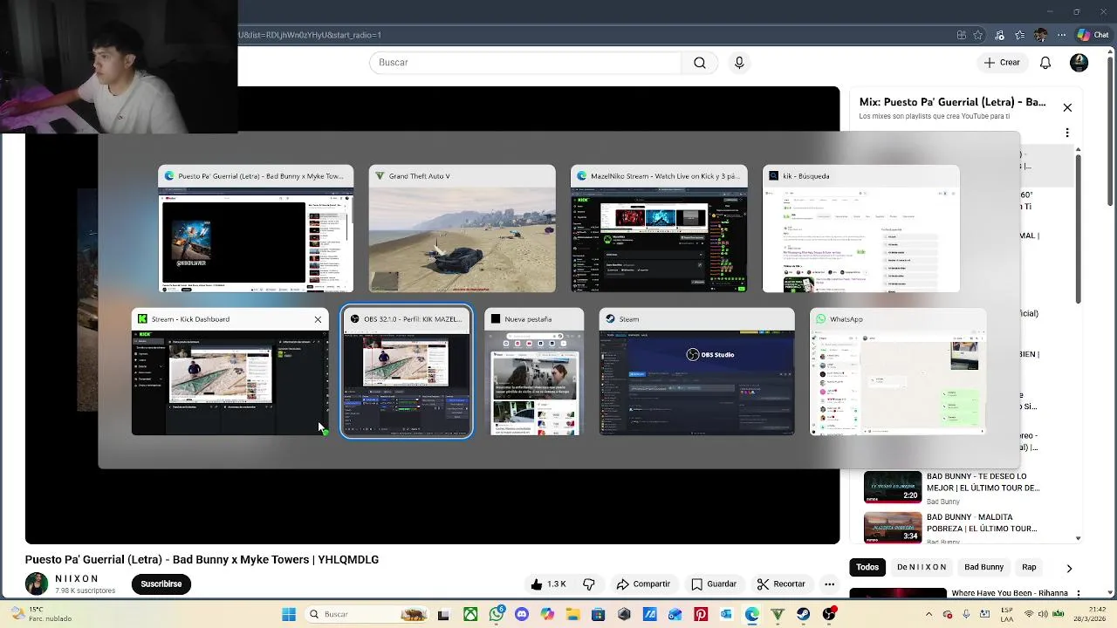Select the Nueva pestaña window thumbnail
1117x628 pixels.
click(x=534, y=372)
